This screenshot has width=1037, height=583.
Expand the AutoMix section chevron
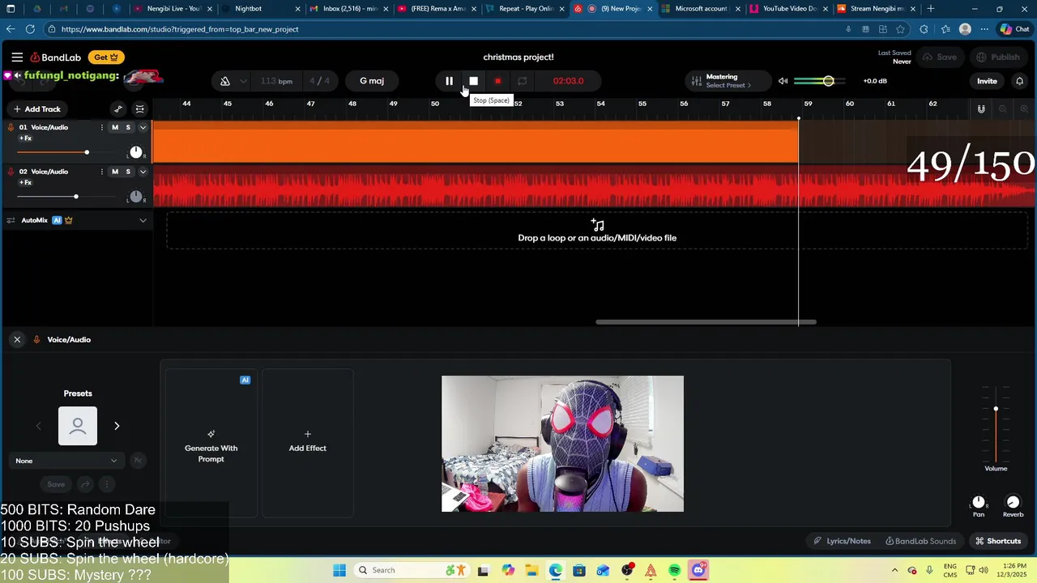point(143,220)
